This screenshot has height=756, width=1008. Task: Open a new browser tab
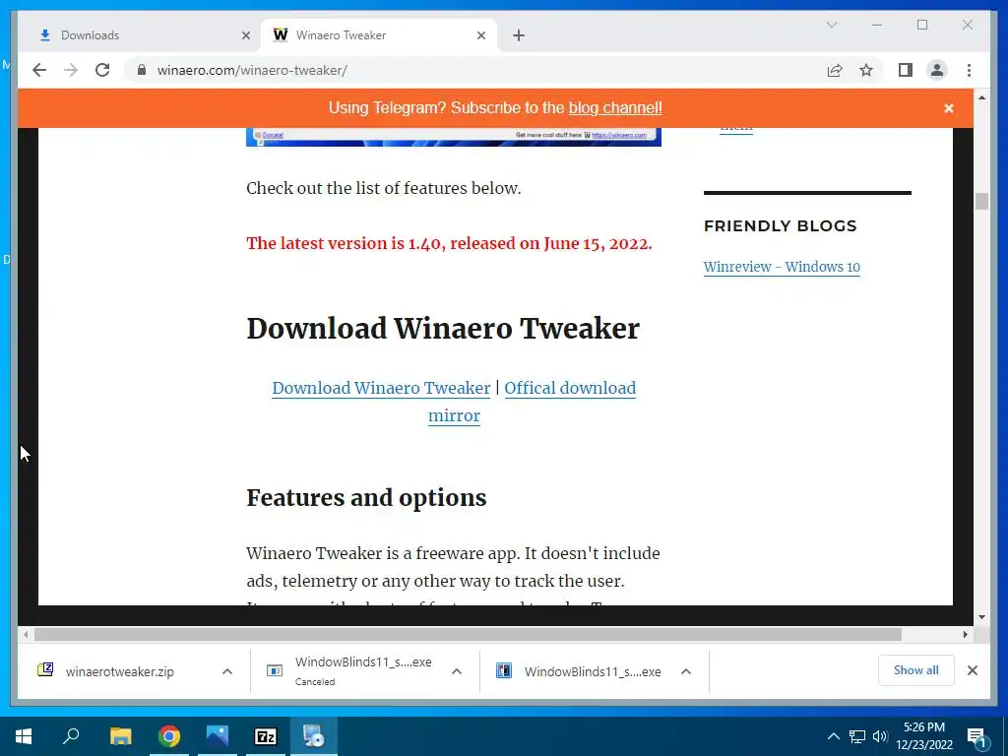point(519,35)
